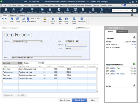Open the date calendar picker icon
The width and height of the screenshot is (138, 103).
(x=77, y=41)
